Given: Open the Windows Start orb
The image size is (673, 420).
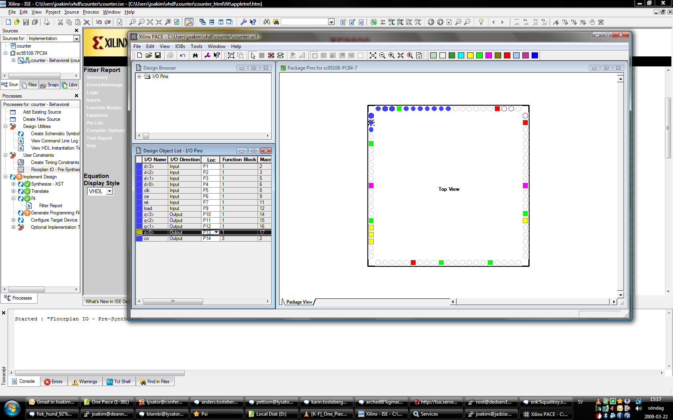Looking at the screenshot, I should 12,408.
